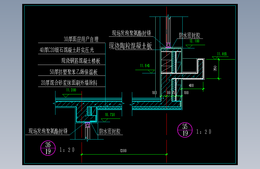Image resolution: width=260 pixels, height=169 pixels.
Task: Click the elevation triangle marker under 11.895
Action: point(215,58)
